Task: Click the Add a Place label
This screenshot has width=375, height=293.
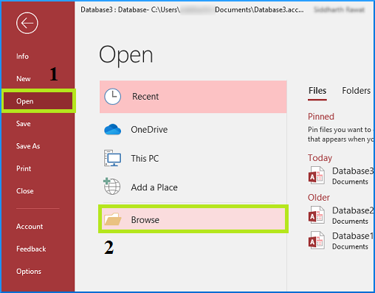Action: pos(154,187)
